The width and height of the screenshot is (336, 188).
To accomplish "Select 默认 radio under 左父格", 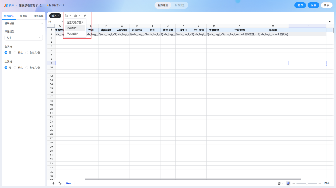I will pyautogui.click(x=15, y=53).
